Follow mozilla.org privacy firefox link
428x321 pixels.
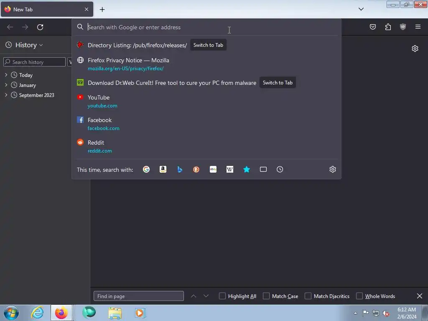tap(125, 69)
